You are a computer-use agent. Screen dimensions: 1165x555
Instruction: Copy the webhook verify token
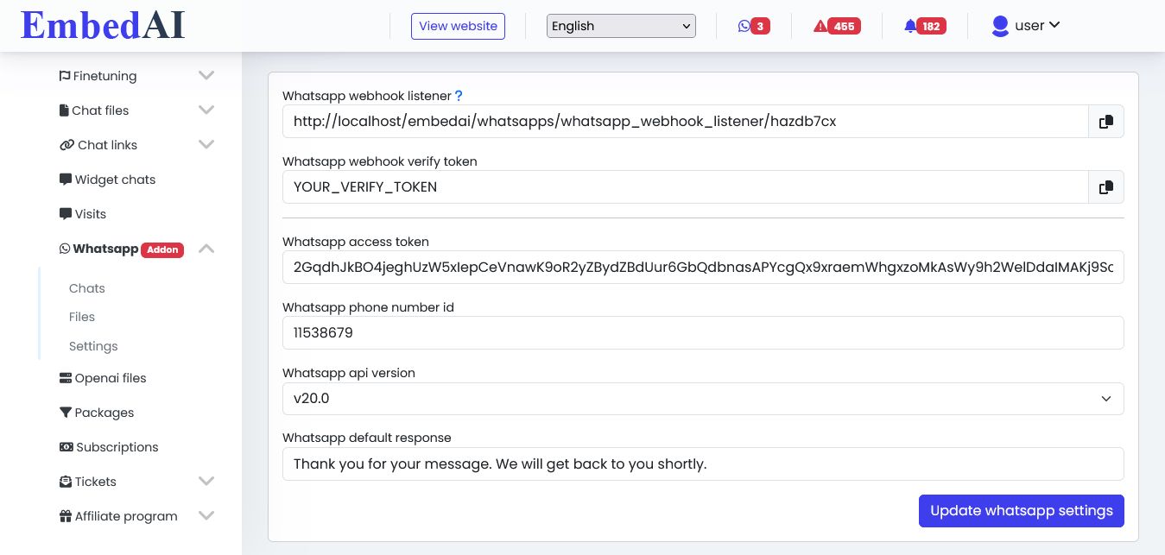click(1105, 187)
